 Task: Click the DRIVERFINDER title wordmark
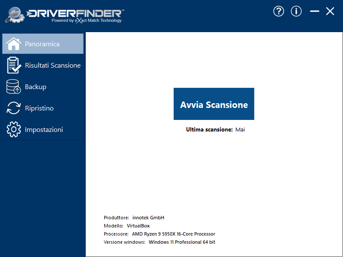tap(75, 13)
